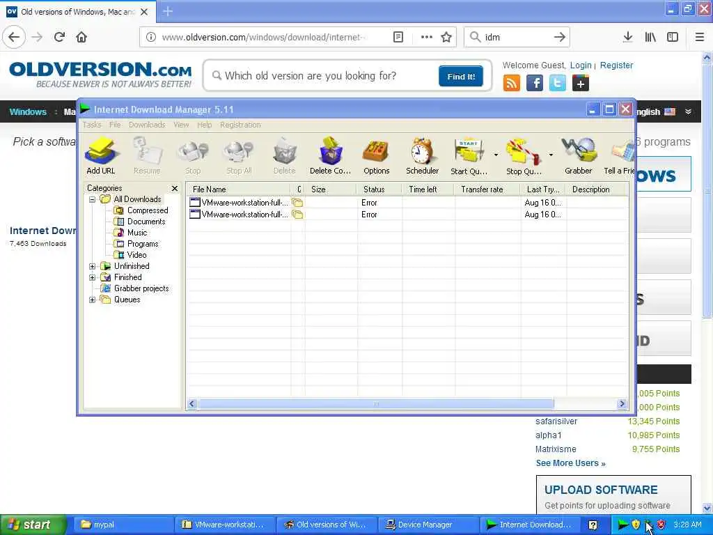Screen dimensions: 713x535
Task: Open the Scheduler toolbar icon
Action: 422,155
